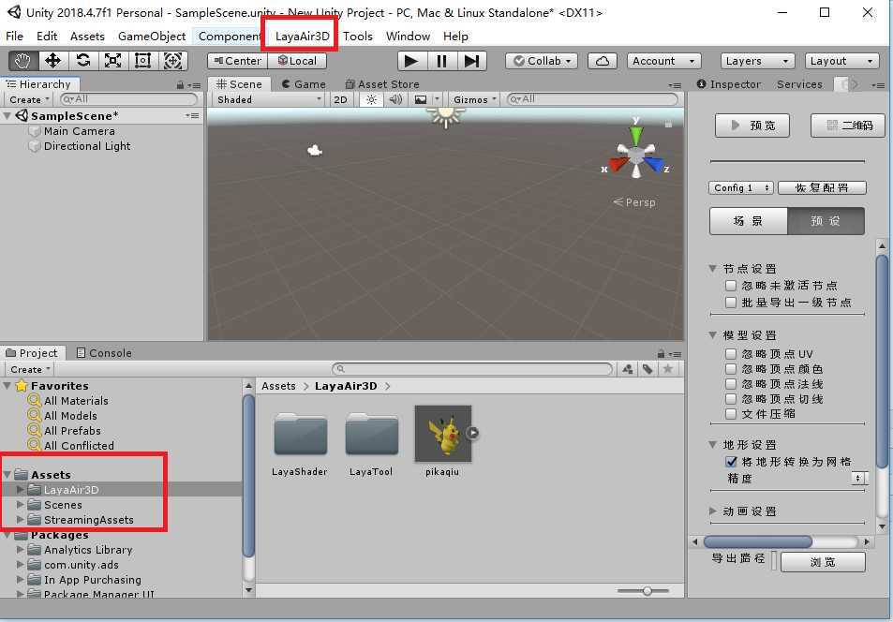Toggle scene effects image icon
This screenshot has height=622, width=893.
click(421, 99)
